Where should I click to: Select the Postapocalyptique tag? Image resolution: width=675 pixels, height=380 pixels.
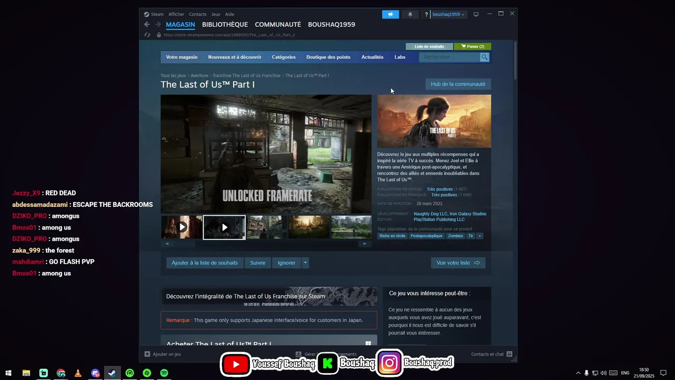coord(427,236)
